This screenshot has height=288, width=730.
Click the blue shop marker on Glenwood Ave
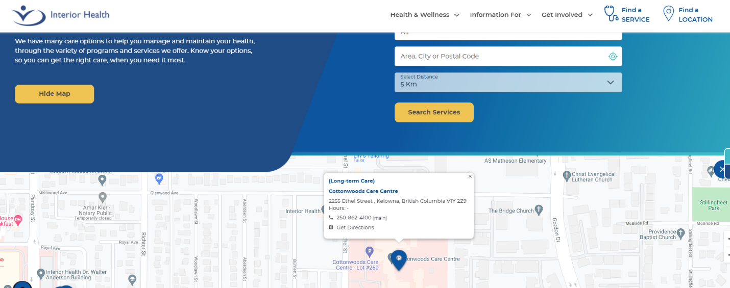pyautogui.click(x=159, y=178)
